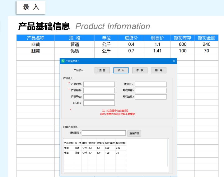
Task: Select sheet cell with value 1.1
Action: [157, 44]
